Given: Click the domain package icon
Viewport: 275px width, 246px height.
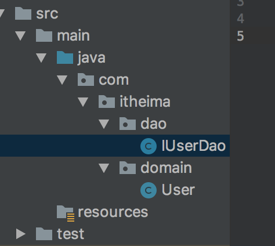Looking at the screenshot, I should [x=128, y=168].
